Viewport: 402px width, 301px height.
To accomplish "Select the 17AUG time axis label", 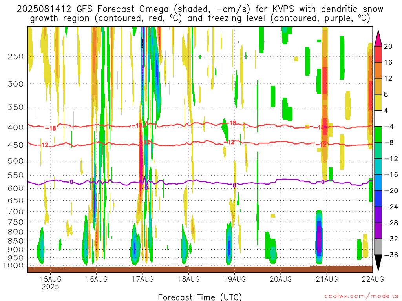I will [143, 279].
